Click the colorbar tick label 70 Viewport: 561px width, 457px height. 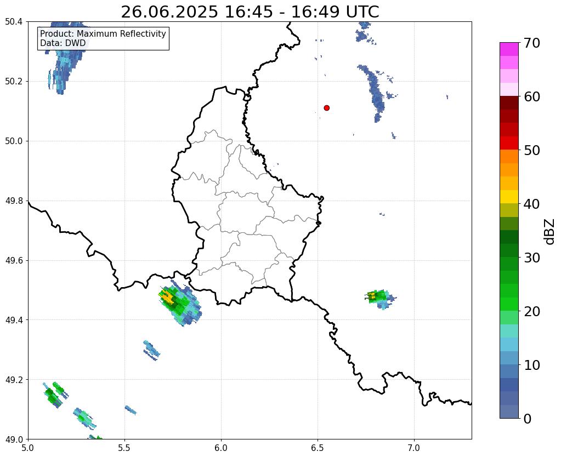click(532, 43)
